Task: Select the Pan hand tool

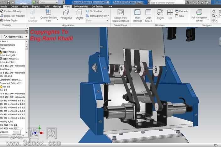Action: click(x=214, y=11)
